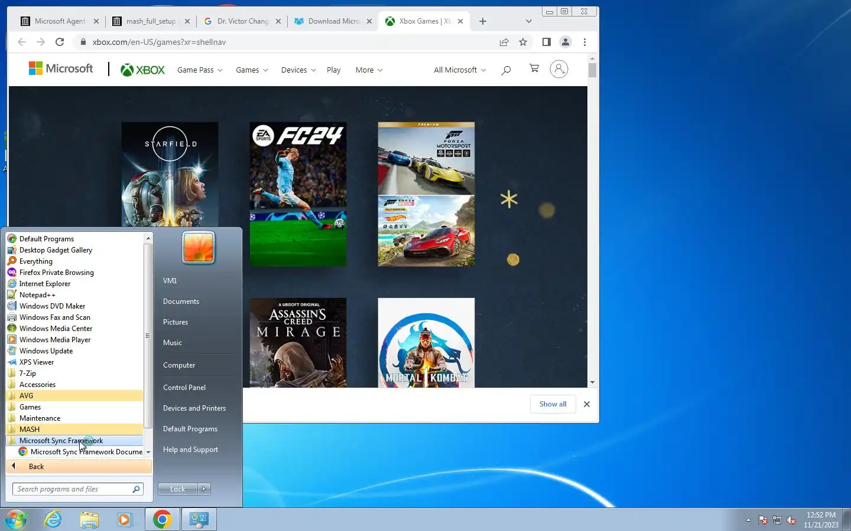The width and height of the screenshot is (851, 531).
Task: Open the Chrome profile avatar
Action: (566, 42)
